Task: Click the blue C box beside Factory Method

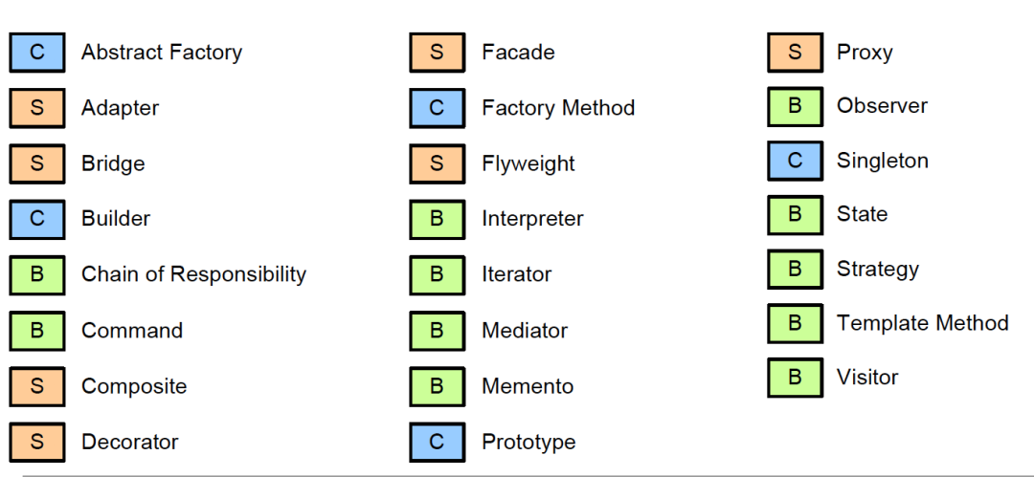Action: pos(437,108)
